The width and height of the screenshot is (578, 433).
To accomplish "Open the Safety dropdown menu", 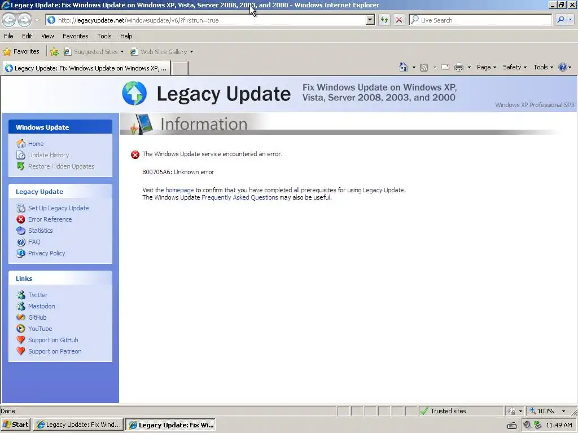I will click(515, 67).
